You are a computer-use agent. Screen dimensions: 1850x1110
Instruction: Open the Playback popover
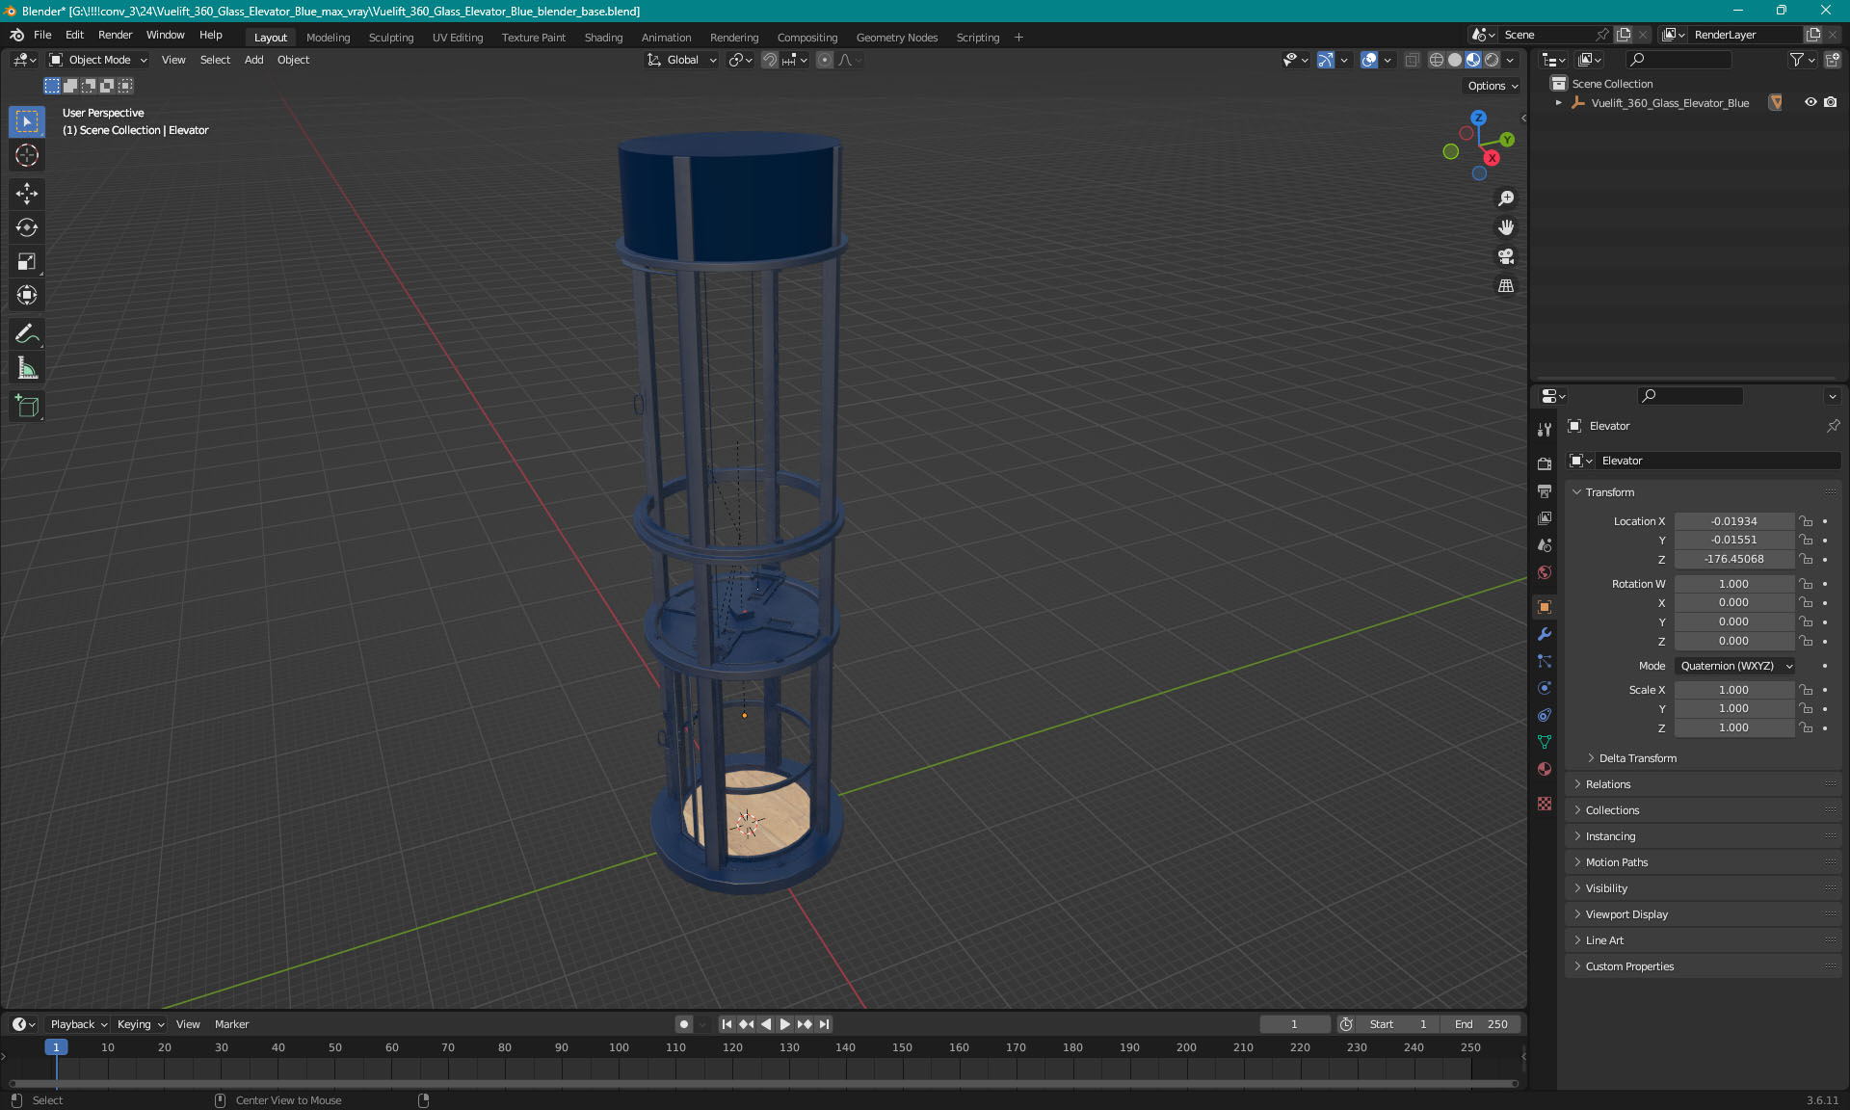click(x=77, y=1024)
